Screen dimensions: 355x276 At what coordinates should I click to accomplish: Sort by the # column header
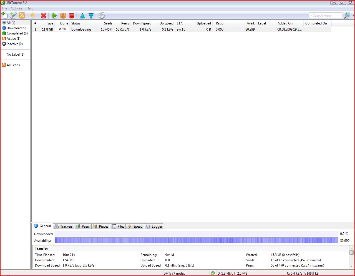pos(35,23)
